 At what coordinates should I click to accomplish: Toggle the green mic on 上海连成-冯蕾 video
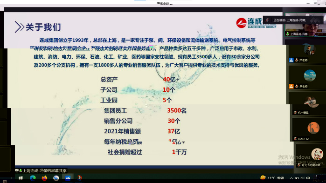click(288, 34)
